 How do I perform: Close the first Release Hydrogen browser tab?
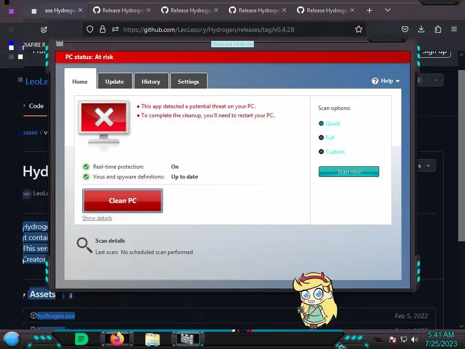coord(80,10)
